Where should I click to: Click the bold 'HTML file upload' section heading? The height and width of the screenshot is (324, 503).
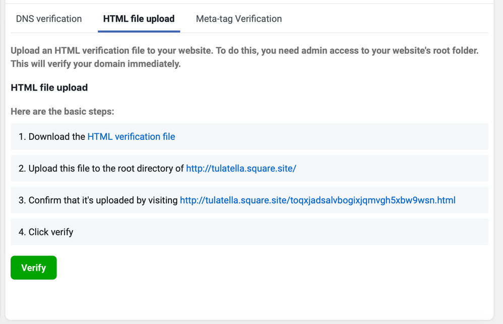[49, 88]
